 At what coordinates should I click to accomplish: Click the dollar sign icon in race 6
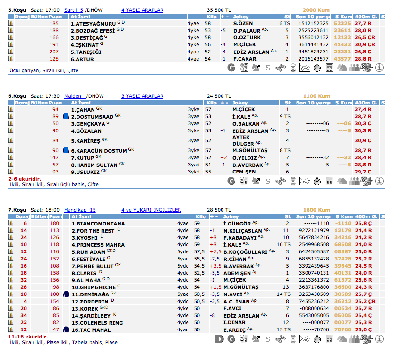pos(268,181)
